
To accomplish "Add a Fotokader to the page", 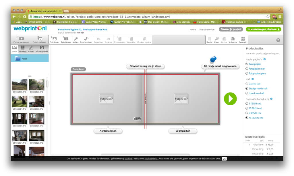I will pyautogui.click(x=54, y=39).
